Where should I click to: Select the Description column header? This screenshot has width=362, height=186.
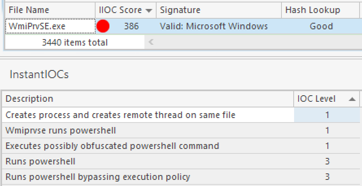[x=29, y=99]
